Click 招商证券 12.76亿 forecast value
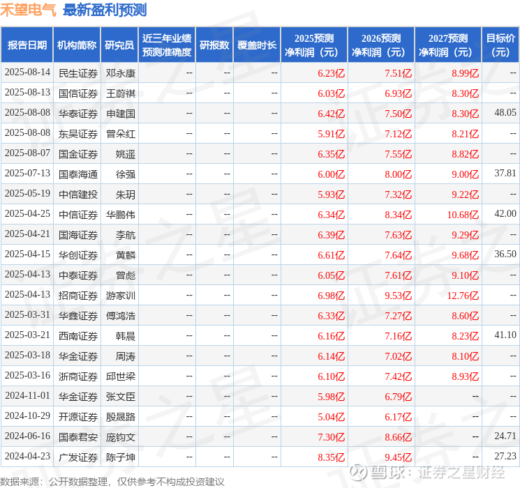The image size is (520, 488). click(x=463, y=296)
